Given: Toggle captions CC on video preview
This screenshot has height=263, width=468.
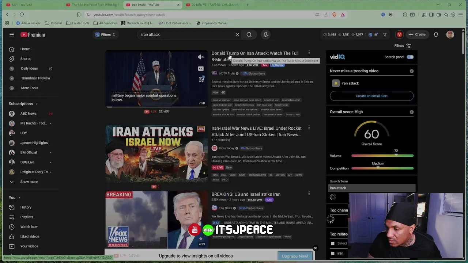Looking at the screenshot, I should click(201, 68).
